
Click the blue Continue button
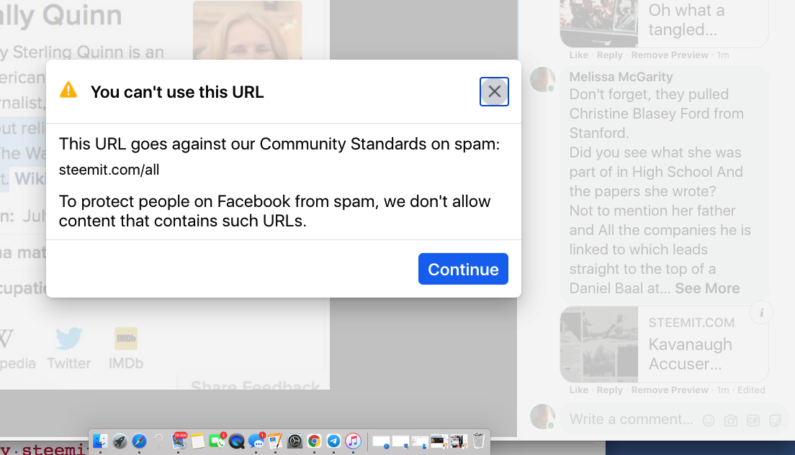click(463, 269)
